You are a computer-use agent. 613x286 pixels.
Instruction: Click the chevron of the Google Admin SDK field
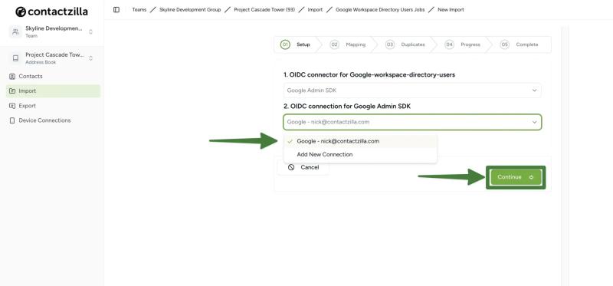pos(534,90)
